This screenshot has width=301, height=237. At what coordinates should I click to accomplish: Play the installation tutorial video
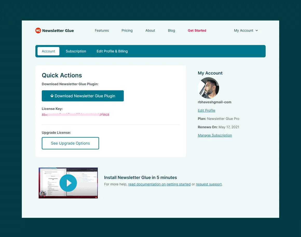(x=68, y=183)
